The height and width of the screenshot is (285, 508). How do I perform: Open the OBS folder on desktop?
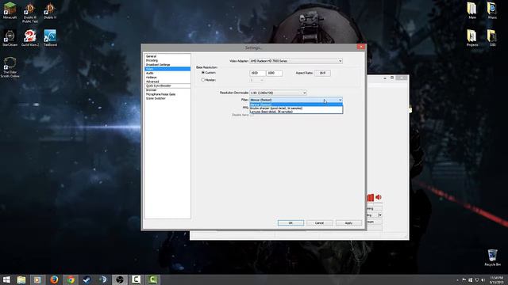tap(492, 38)
